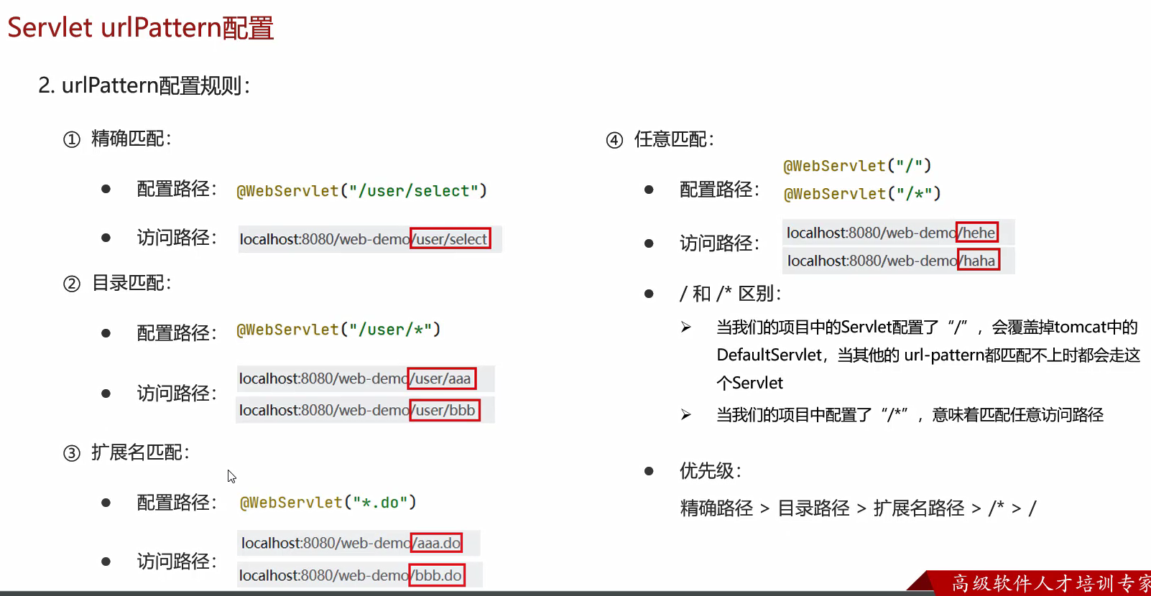Viewport: 1151px width, 596px height.
Task: Click the URL ending in /aaa.do
Action: [x=359, y=543]
